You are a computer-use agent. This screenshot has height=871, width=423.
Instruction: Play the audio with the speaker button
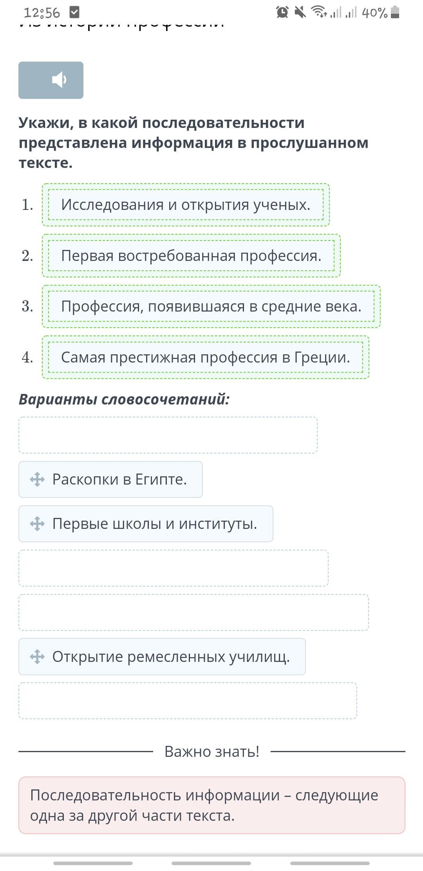51,80
